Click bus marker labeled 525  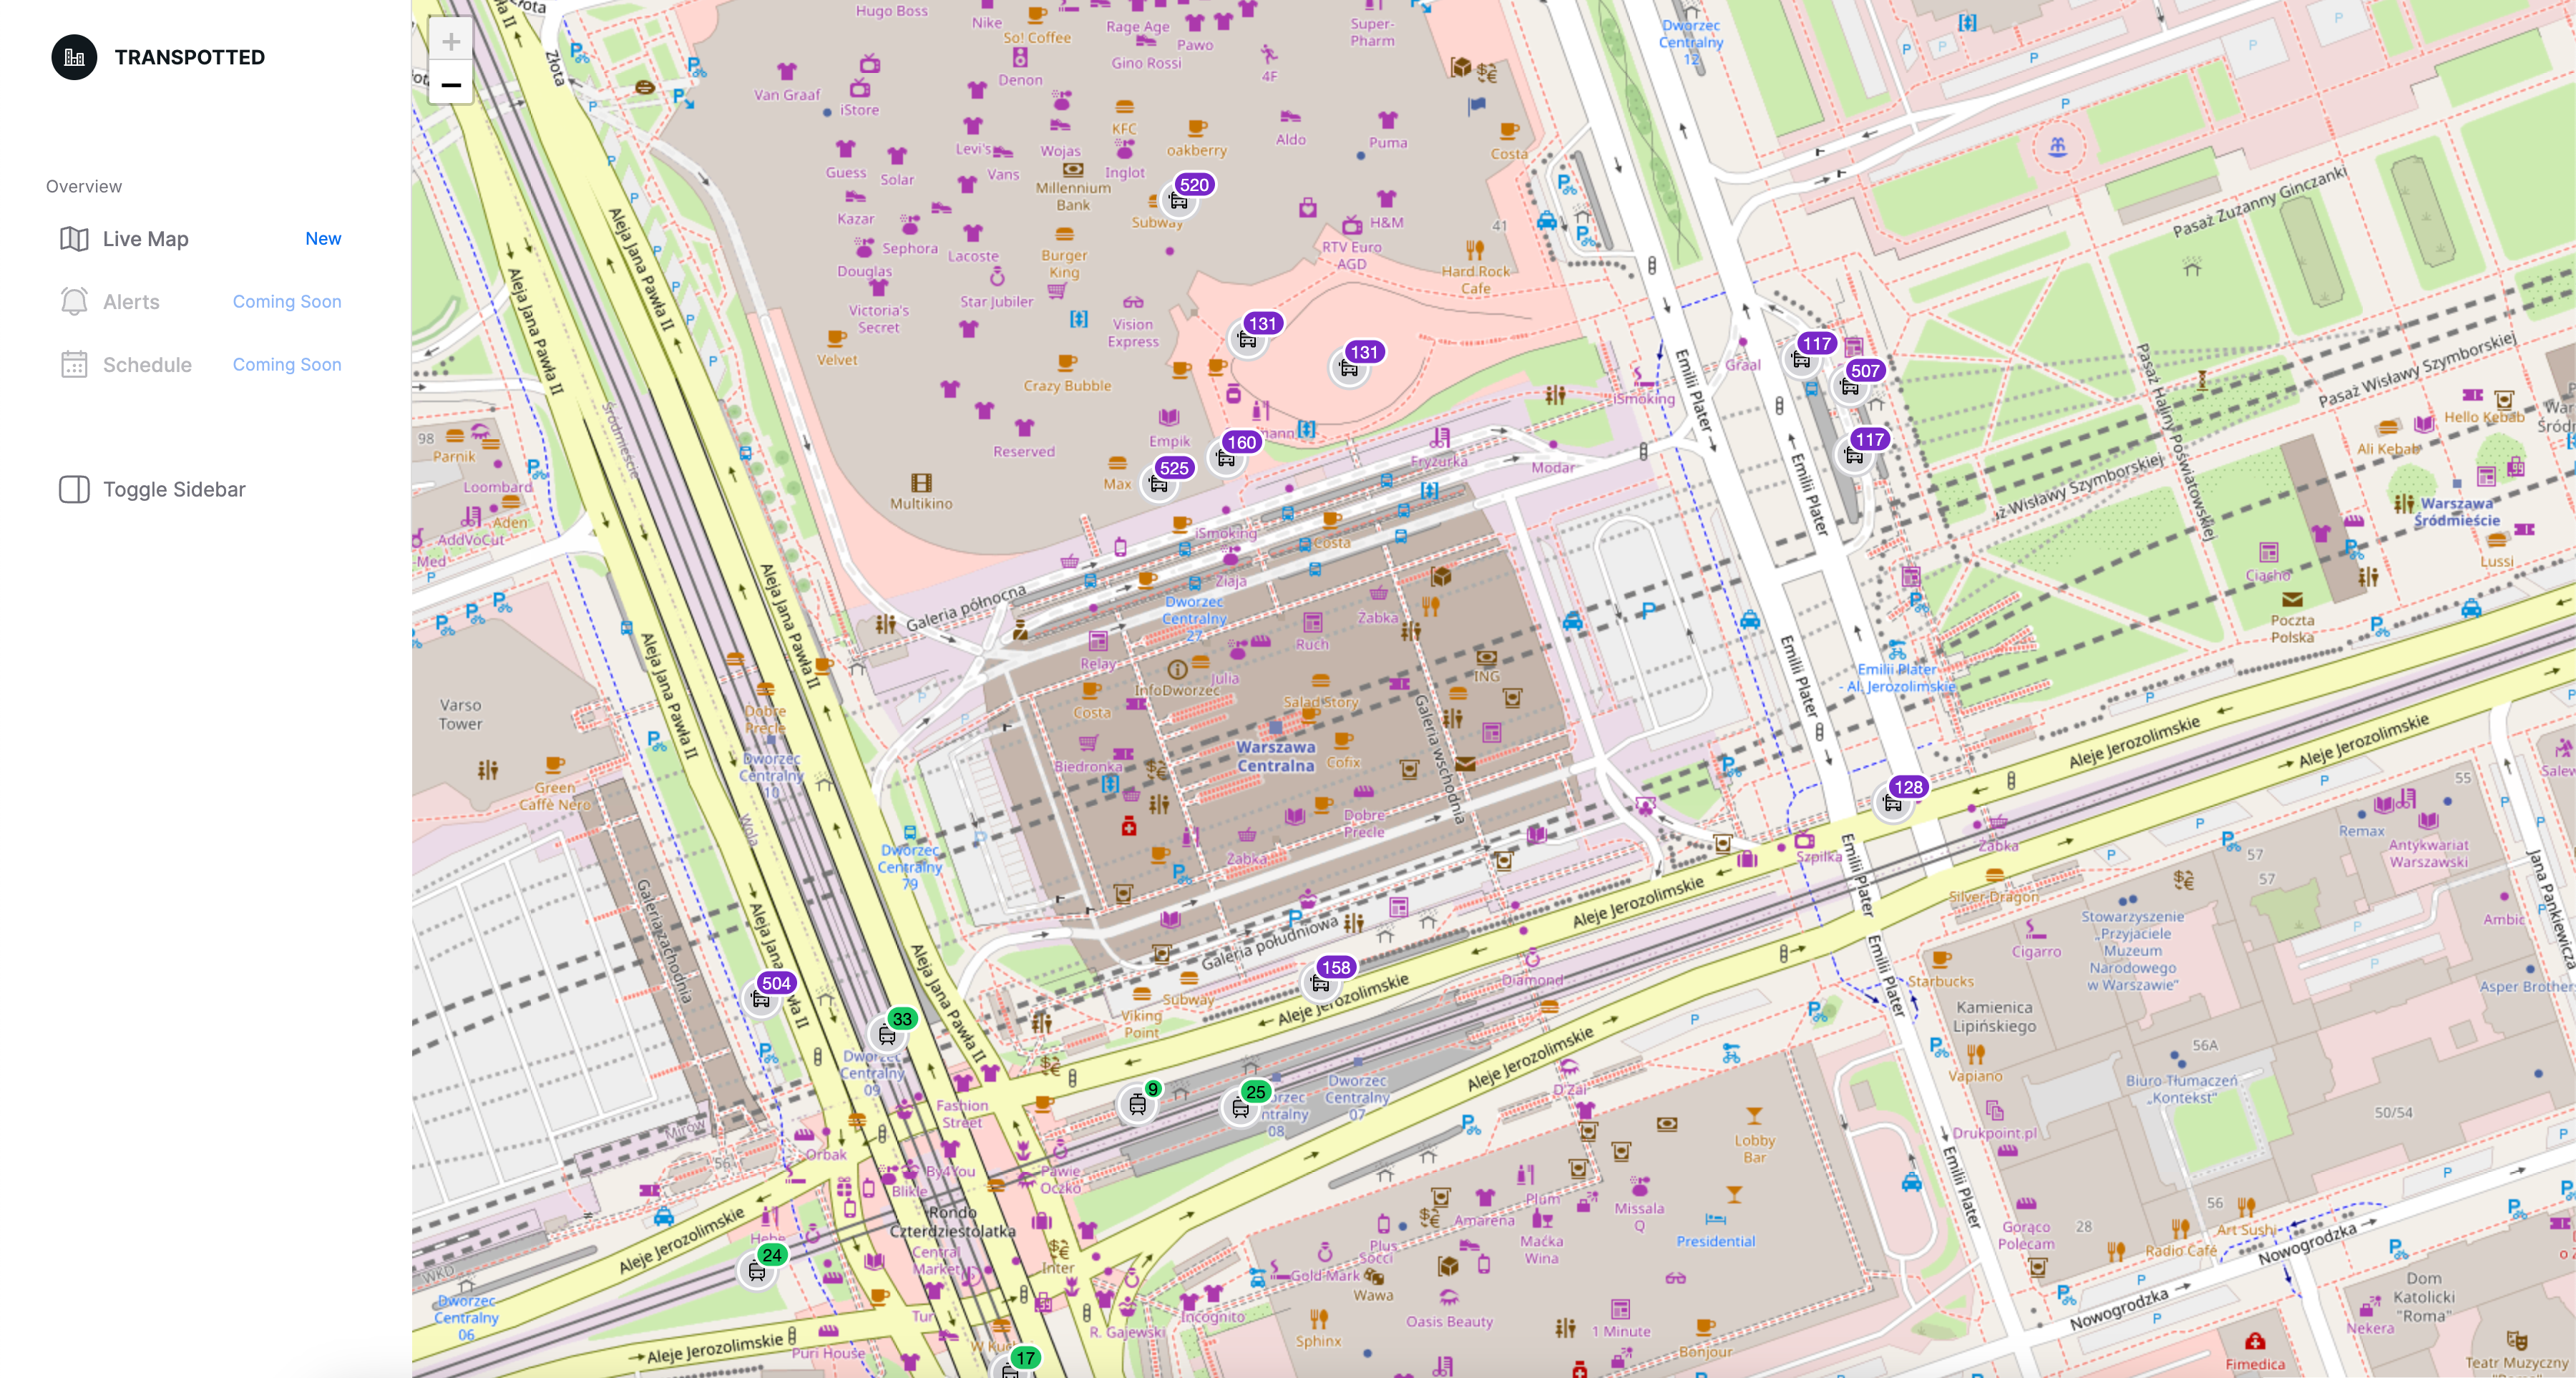tap(1159, 484)
